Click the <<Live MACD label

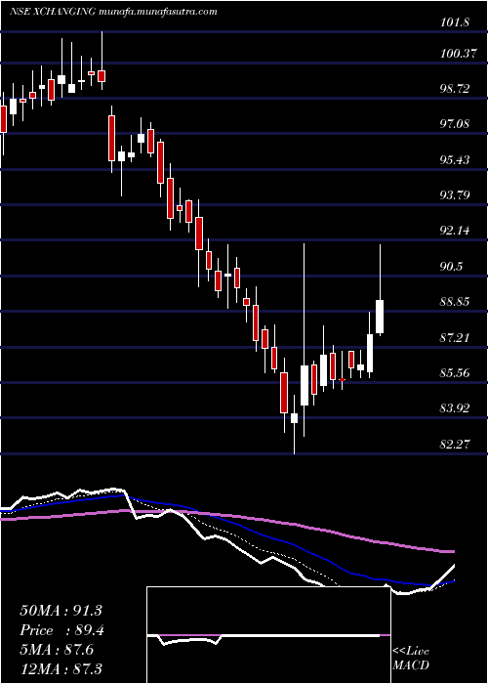click(411, 659)
